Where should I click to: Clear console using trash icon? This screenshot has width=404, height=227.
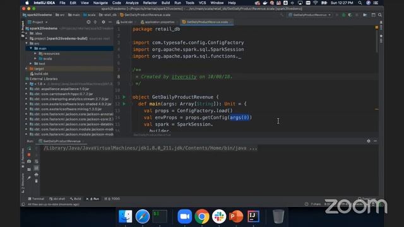(37, 181)
